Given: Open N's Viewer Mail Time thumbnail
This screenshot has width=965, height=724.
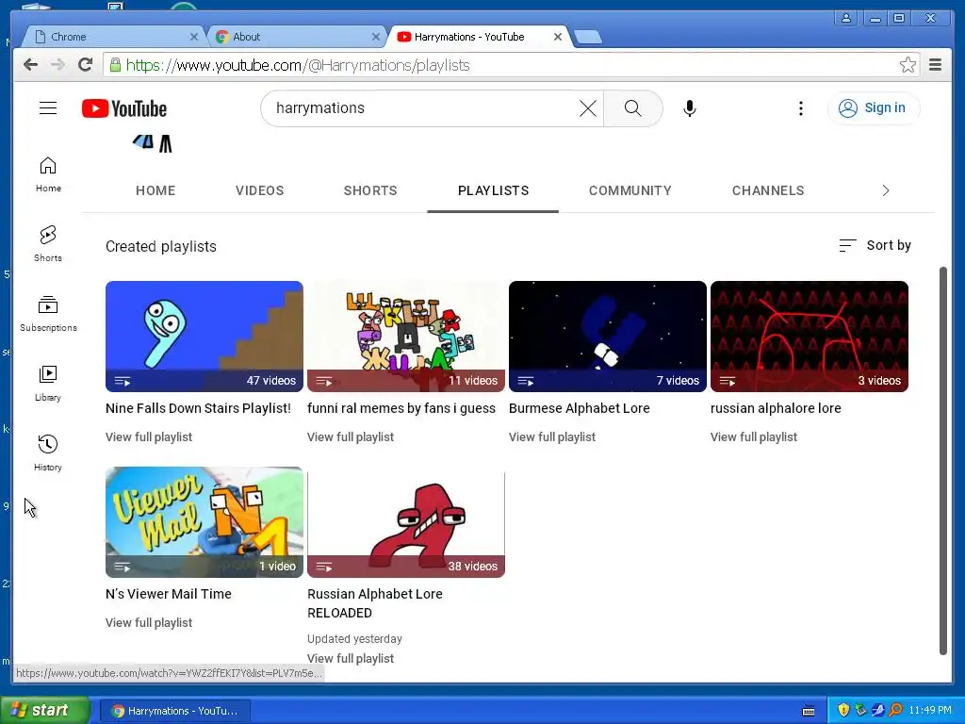Looking at the screenshot, I should 204,522.
